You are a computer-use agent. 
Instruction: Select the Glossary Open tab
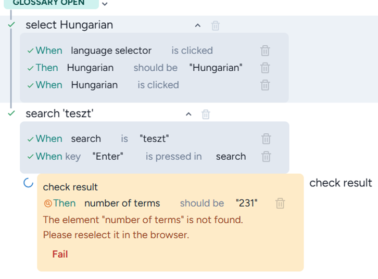pyautogui.click(x=49, y=3)
